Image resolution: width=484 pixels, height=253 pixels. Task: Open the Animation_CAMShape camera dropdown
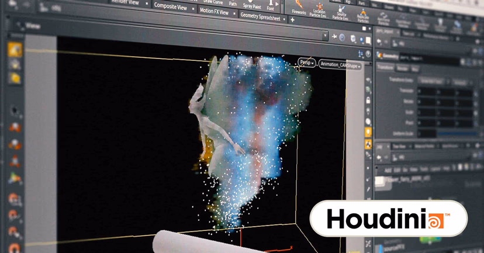340,65
